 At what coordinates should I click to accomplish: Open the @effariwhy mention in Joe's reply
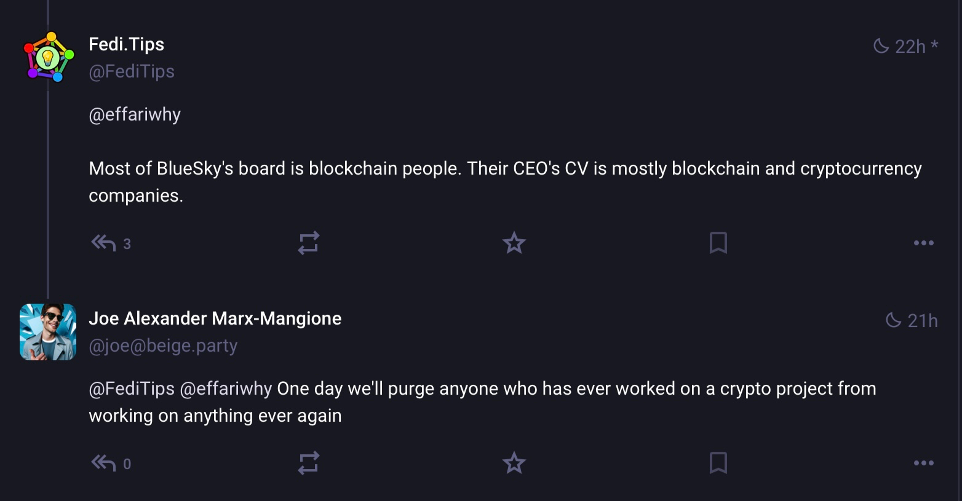pos(225,389)
